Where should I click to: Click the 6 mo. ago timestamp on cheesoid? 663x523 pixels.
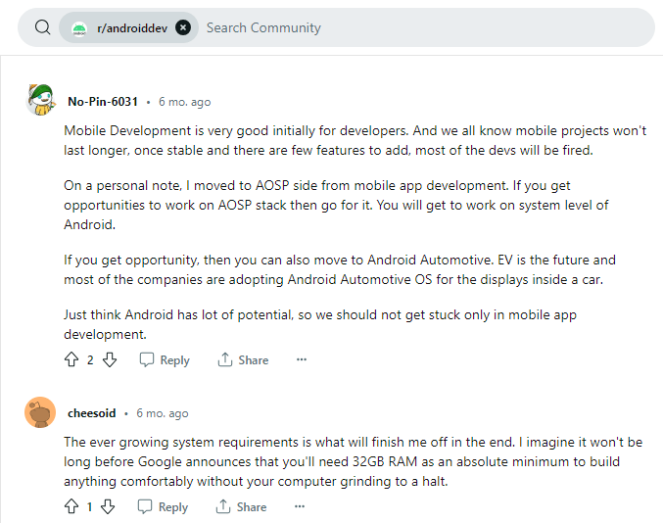[x=163, y=413]
